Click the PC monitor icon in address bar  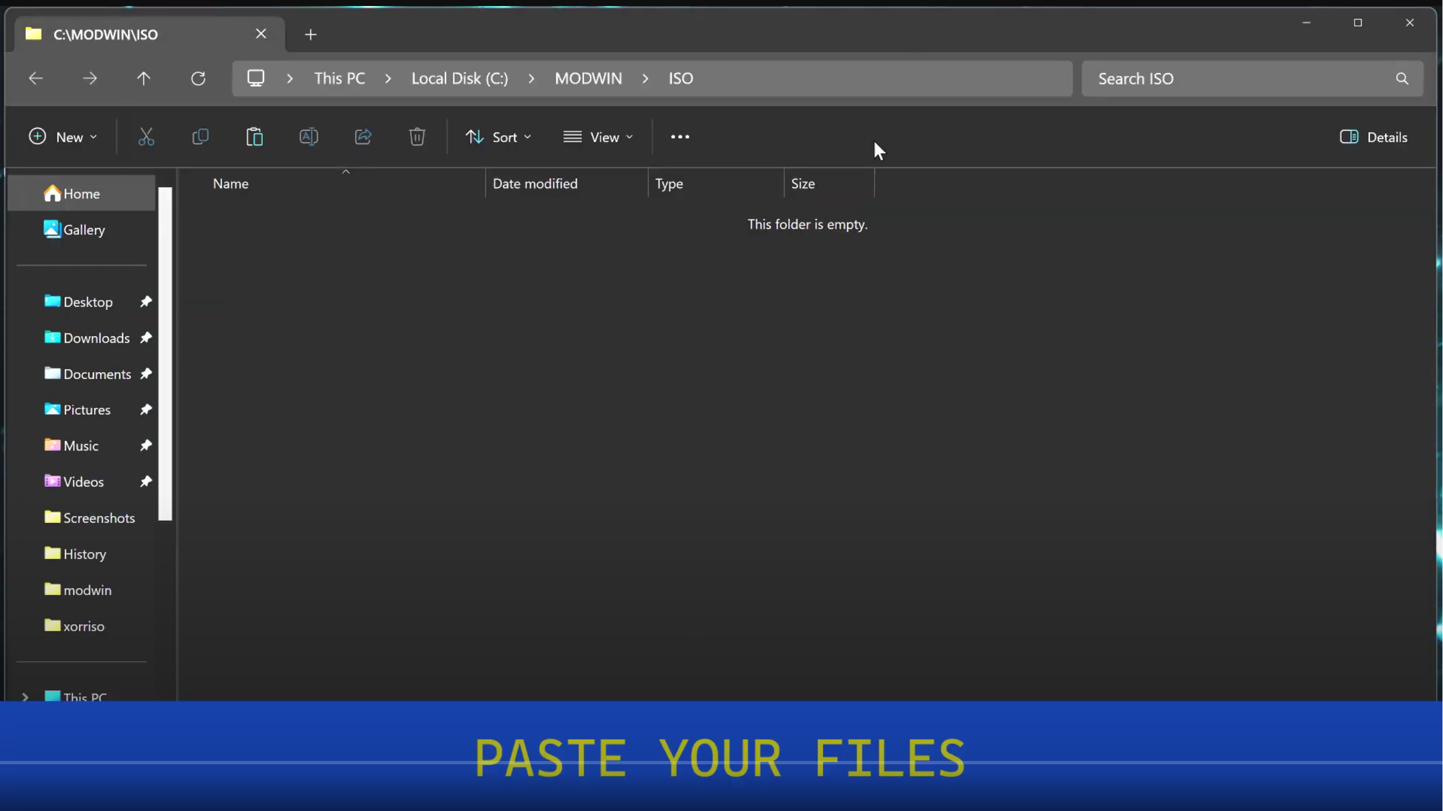[256, 79]
